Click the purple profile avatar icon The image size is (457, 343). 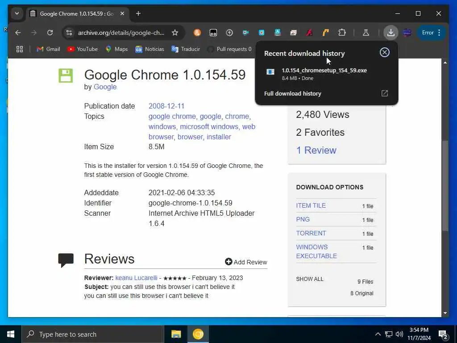(407, 33)
